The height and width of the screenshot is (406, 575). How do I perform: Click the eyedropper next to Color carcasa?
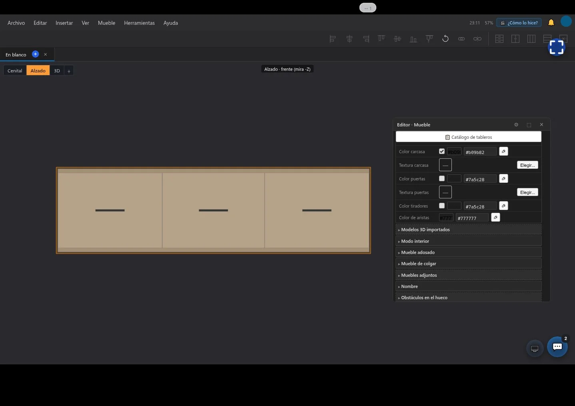[x=503, y=151]
